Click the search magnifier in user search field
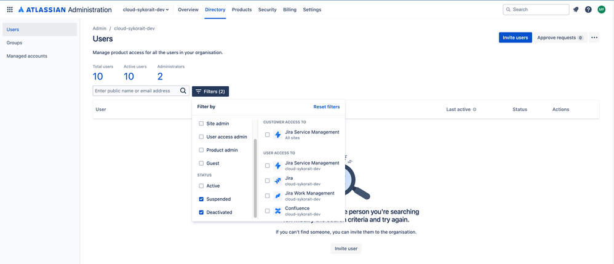This screenshot has height=264, width=614. 183,91
